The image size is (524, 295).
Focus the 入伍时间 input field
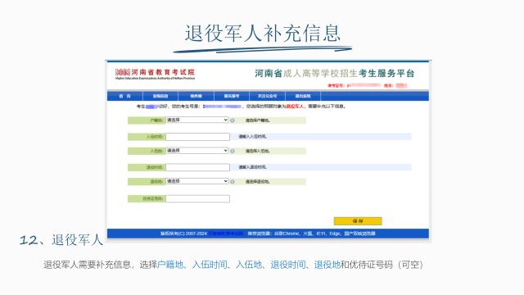pyautogui.click(x=198, y=137)
